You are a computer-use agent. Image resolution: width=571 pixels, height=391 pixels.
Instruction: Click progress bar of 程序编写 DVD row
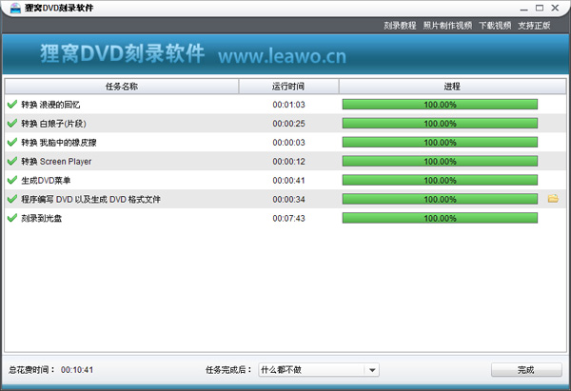440,199
